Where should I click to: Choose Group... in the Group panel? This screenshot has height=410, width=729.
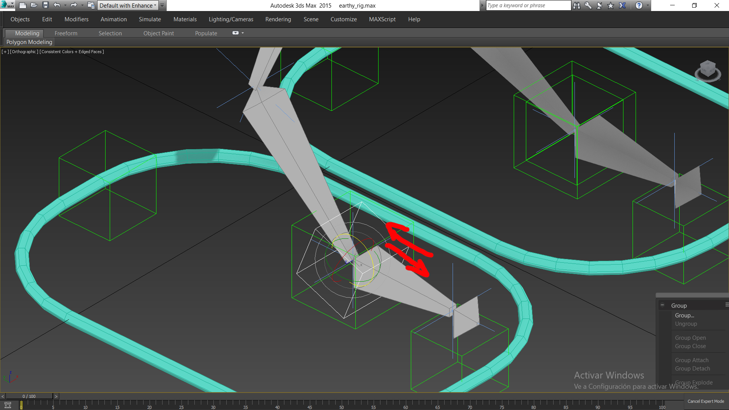click(x=684, y=315)
